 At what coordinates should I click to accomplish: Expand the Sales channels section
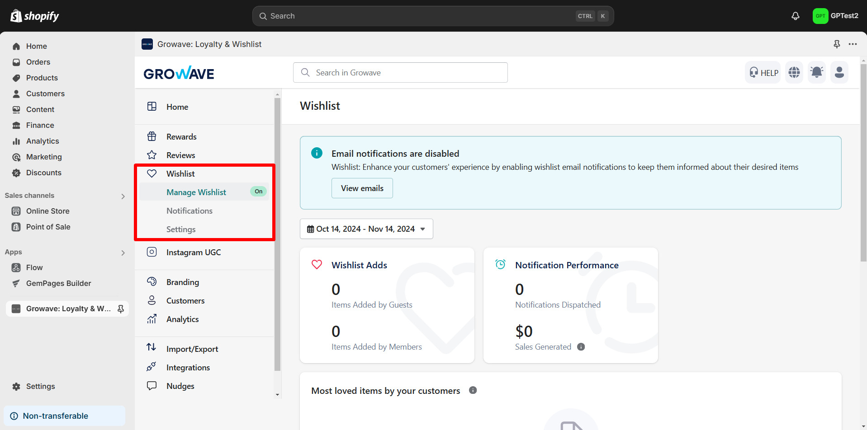[123, 196]
